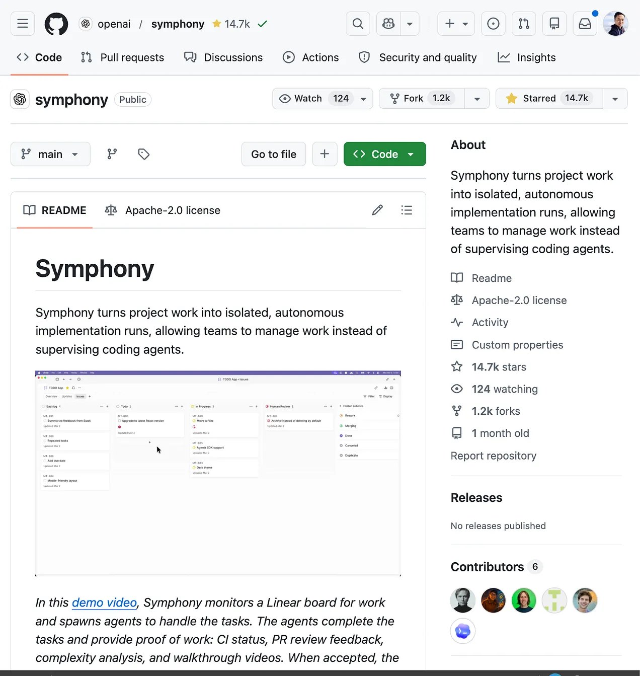The image size is (640, 676).
Task: Open the hamburger navigation menu
Action: click(23, 24)
